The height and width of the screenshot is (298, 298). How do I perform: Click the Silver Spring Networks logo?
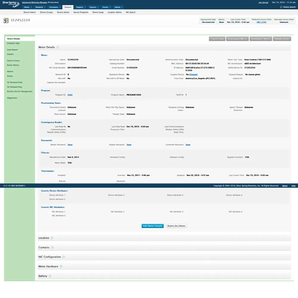tap(10, 4)
